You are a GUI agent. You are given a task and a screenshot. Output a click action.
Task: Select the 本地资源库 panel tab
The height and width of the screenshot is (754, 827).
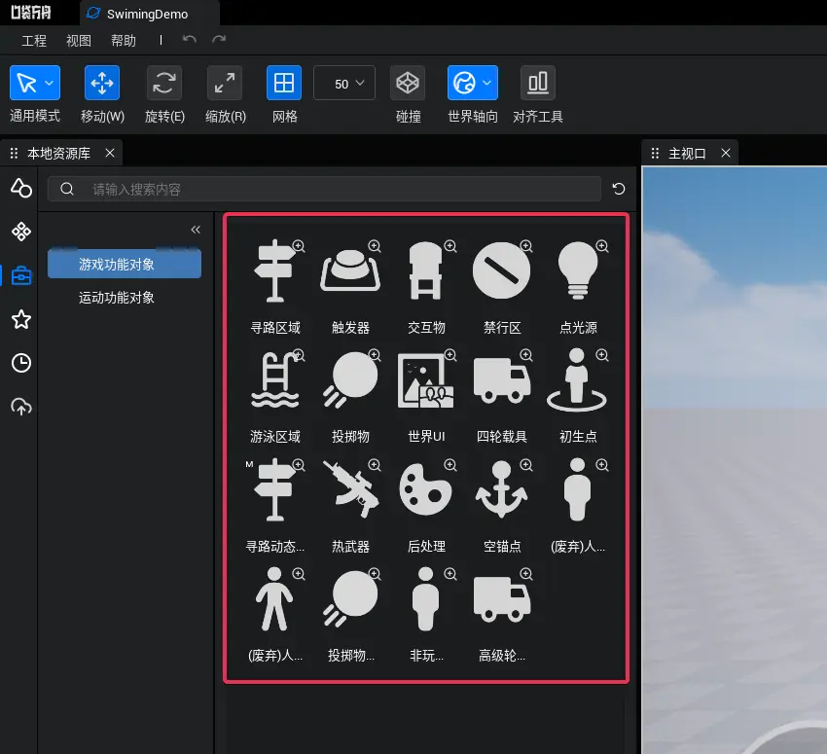tap(58, 154)
